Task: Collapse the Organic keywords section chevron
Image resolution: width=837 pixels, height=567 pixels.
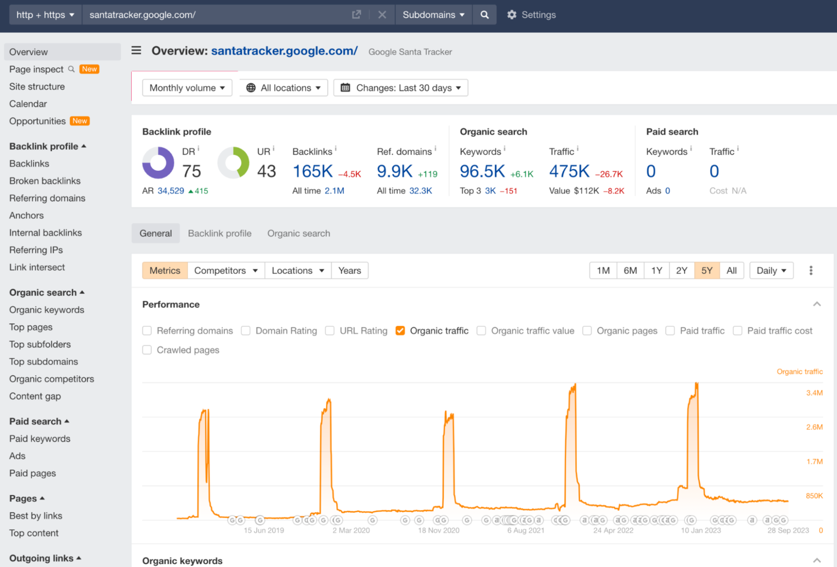Action: tap(817, 560)
